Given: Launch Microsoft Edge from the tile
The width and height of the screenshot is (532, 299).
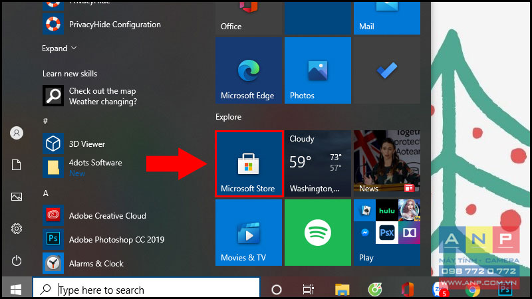Looking at the screenshot, I should [x=249, y=70].
